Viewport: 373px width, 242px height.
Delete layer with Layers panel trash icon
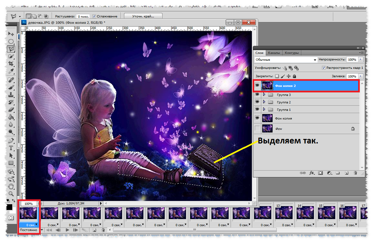[355, 173]
